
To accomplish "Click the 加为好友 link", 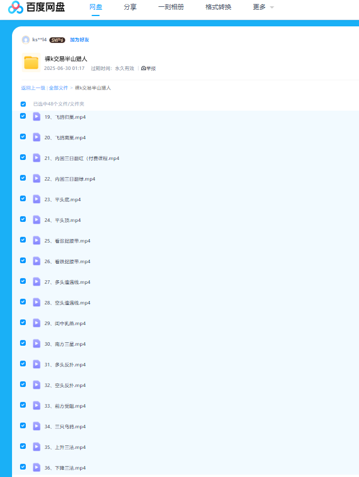I will pyautogui.click(x=80, y=40).
